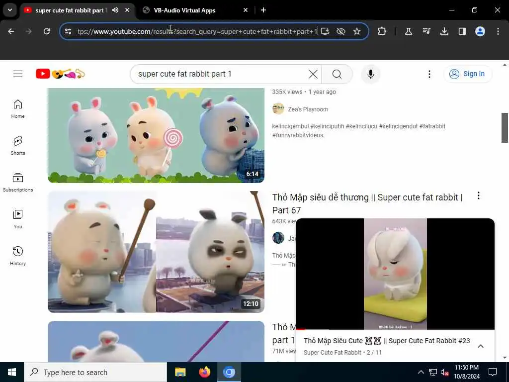509x382 pixels.
Task: Open the bottom partially visible video thumbnail
Action: coord(156,341)
